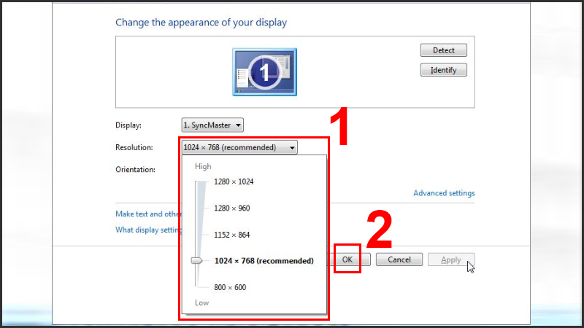The height and width of the screenshot is (328, 584).
Task: Click the Apply button
Action: (450, 259)
